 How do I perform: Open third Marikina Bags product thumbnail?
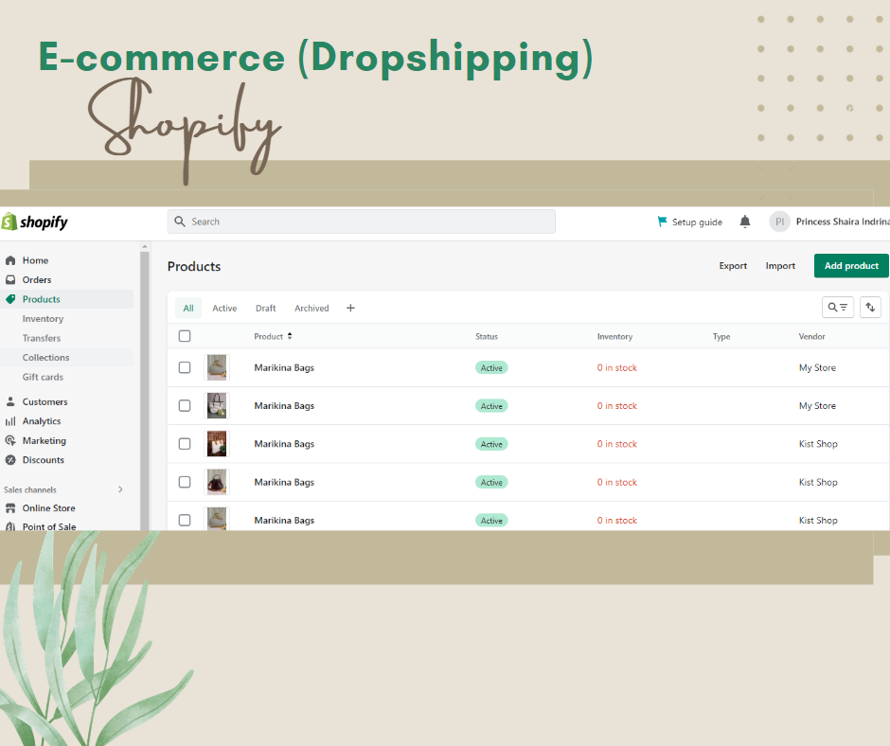tap(217, 443)
